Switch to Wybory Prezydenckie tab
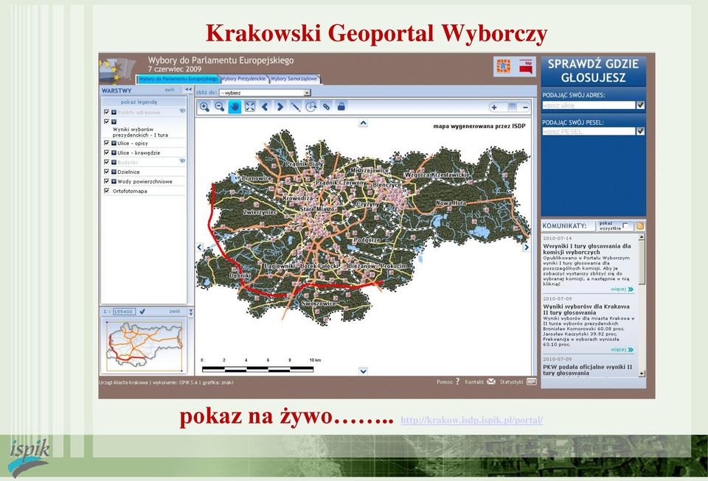This screenshot has height=481, width=708. [x=244, y=79]
